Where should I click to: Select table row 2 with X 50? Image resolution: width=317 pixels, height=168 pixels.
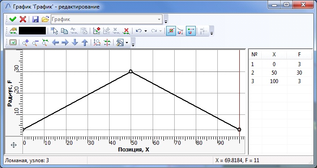tap(281, 73)
